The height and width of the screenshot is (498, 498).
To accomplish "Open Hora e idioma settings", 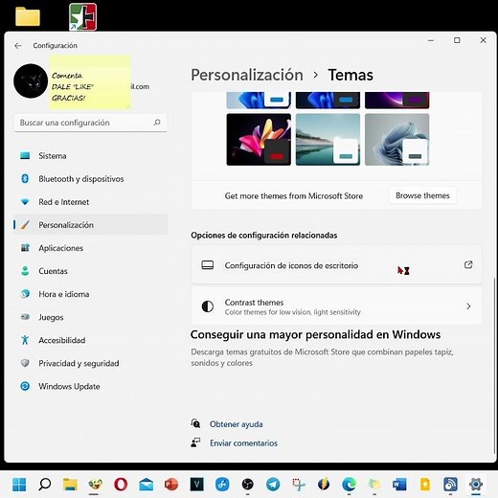I will (91, 294).
